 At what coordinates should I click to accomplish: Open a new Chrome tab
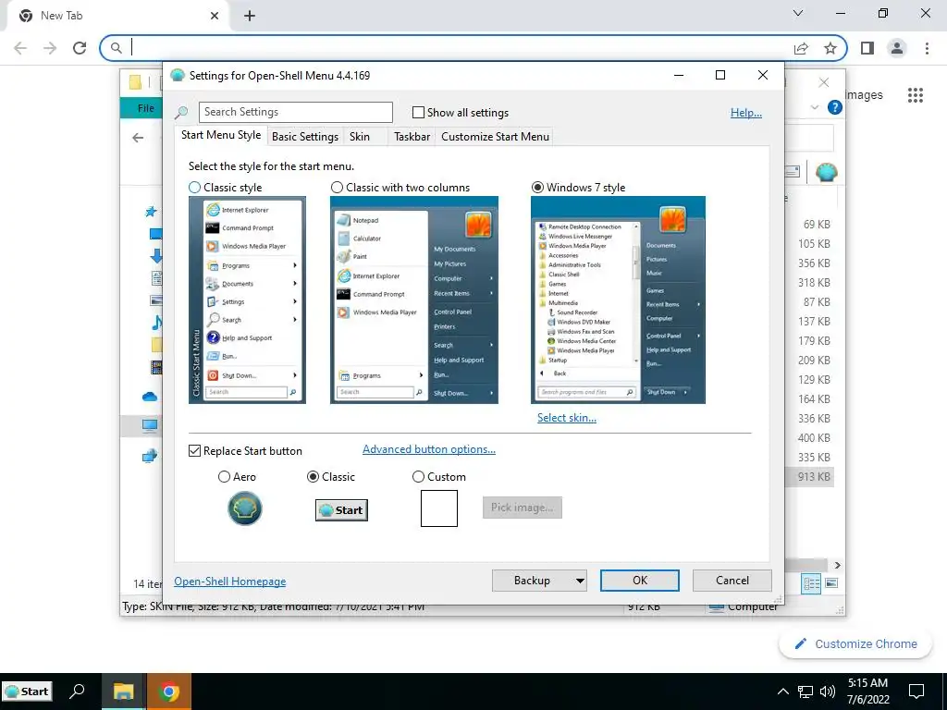point(250,16)
